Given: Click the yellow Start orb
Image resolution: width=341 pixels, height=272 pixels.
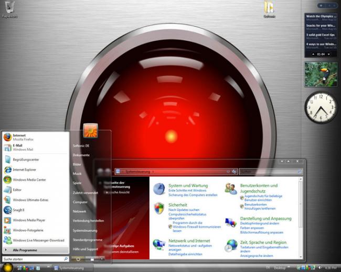Looking at the screenshot, I should pos(8,267).
